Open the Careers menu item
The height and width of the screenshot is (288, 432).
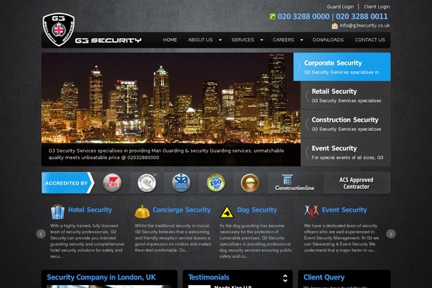(x=283, y=40)
